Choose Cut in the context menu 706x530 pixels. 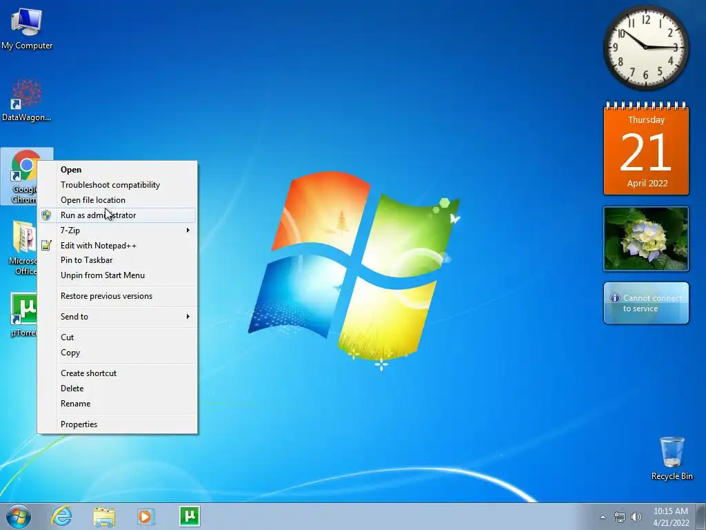[117, 337]
